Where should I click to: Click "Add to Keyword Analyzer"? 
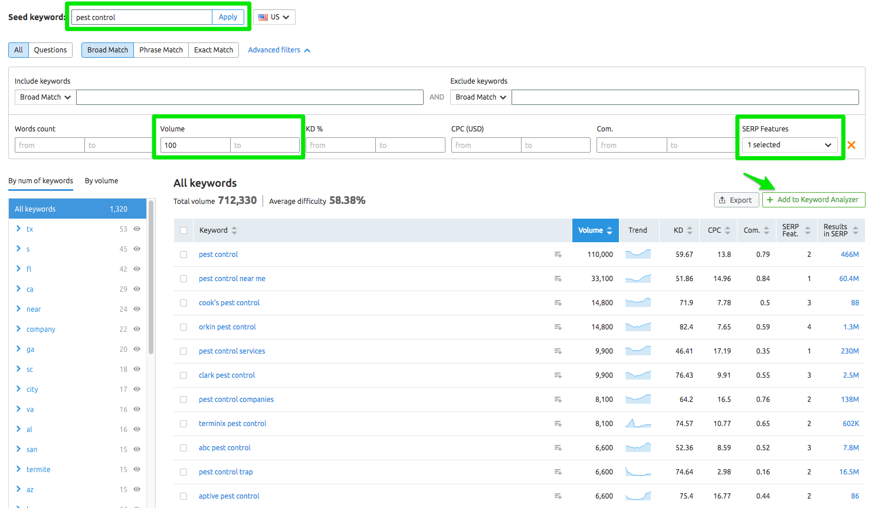[814, 199]
